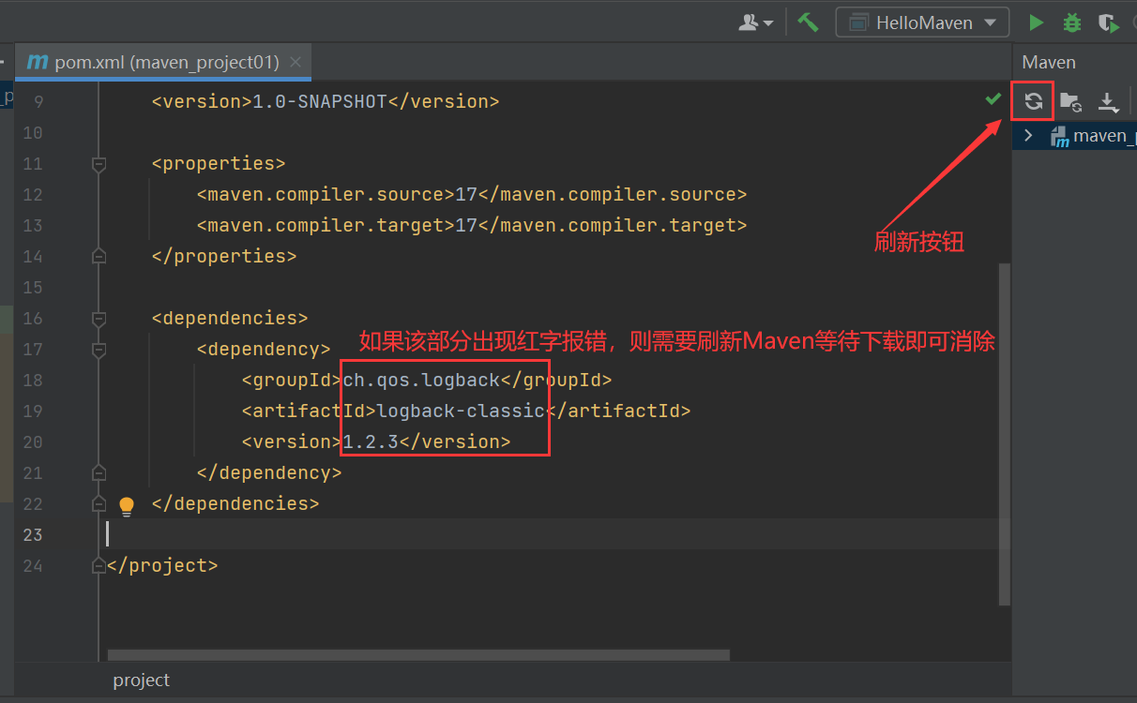
Task: Click the Maven tool window title
Action: pos(1048,62)
